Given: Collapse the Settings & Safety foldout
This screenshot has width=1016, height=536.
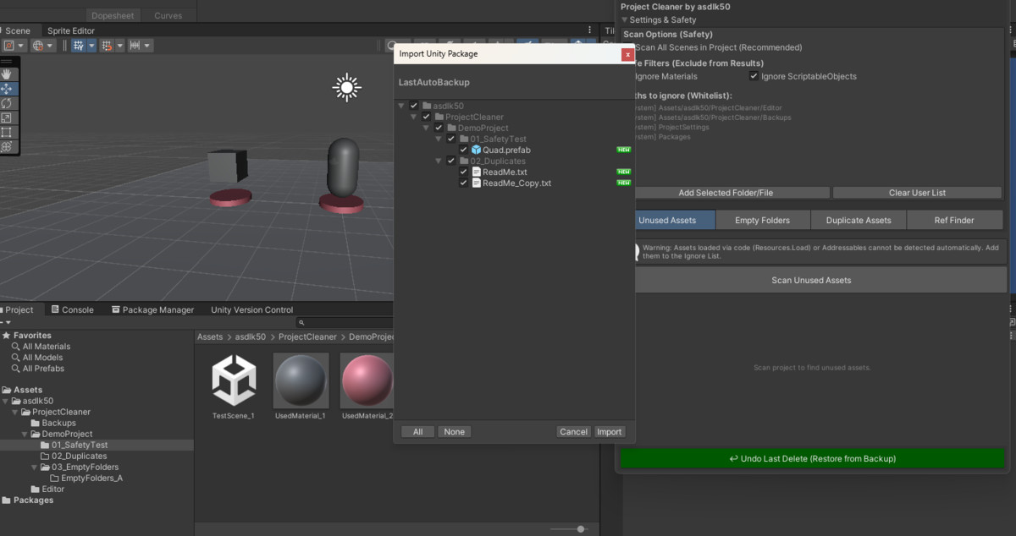Looking at the screenshot, I should 625,19.
